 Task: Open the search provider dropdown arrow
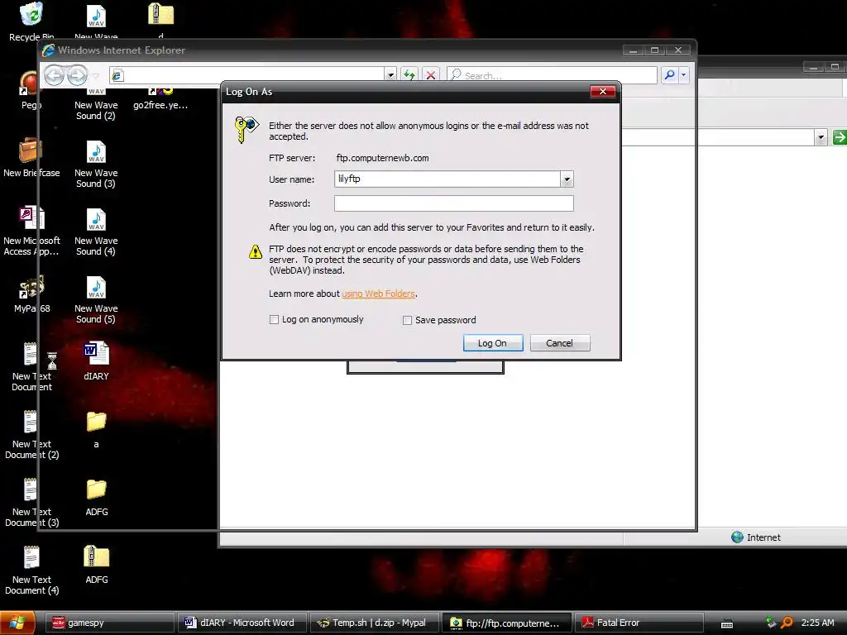[x=684, y=75]
